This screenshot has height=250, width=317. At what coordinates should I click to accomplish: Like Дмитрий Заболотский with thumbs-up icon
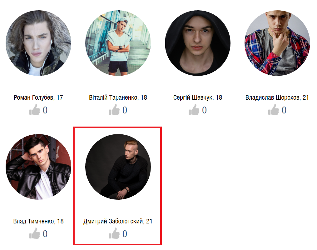[114, 233]
